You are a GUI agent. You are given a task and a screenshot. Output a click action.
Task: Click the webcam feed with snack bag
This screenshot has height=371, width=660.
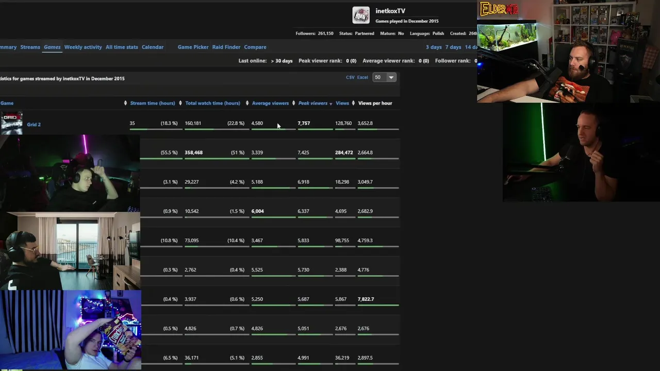tap(70, 330)
